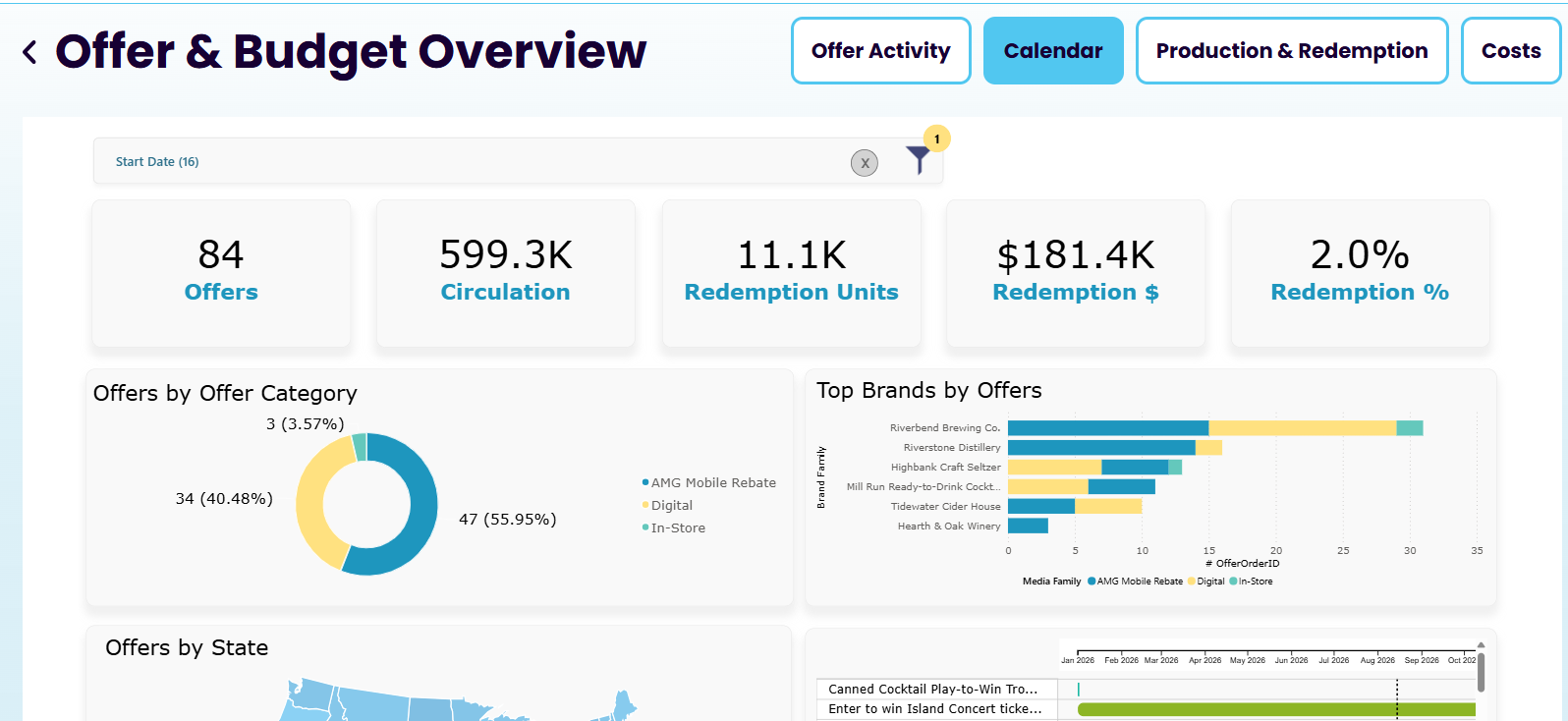Click the teal In-Store donut segment
Screen dimensions: 1568x721
tap(360, 447)
